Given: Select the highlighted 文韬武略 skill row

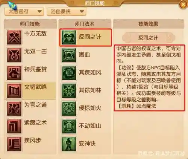Looking at the screenshot, I should (x=30, y=91).
